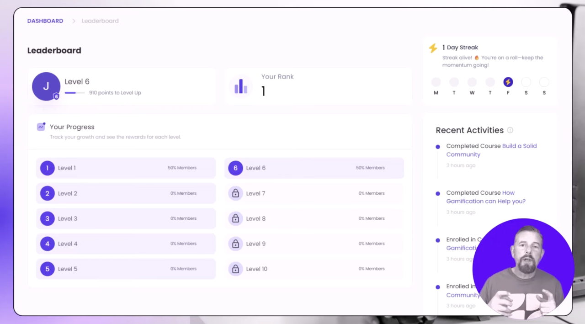
Task: Expand the Level 3 progress row
Action: point(126,218)
